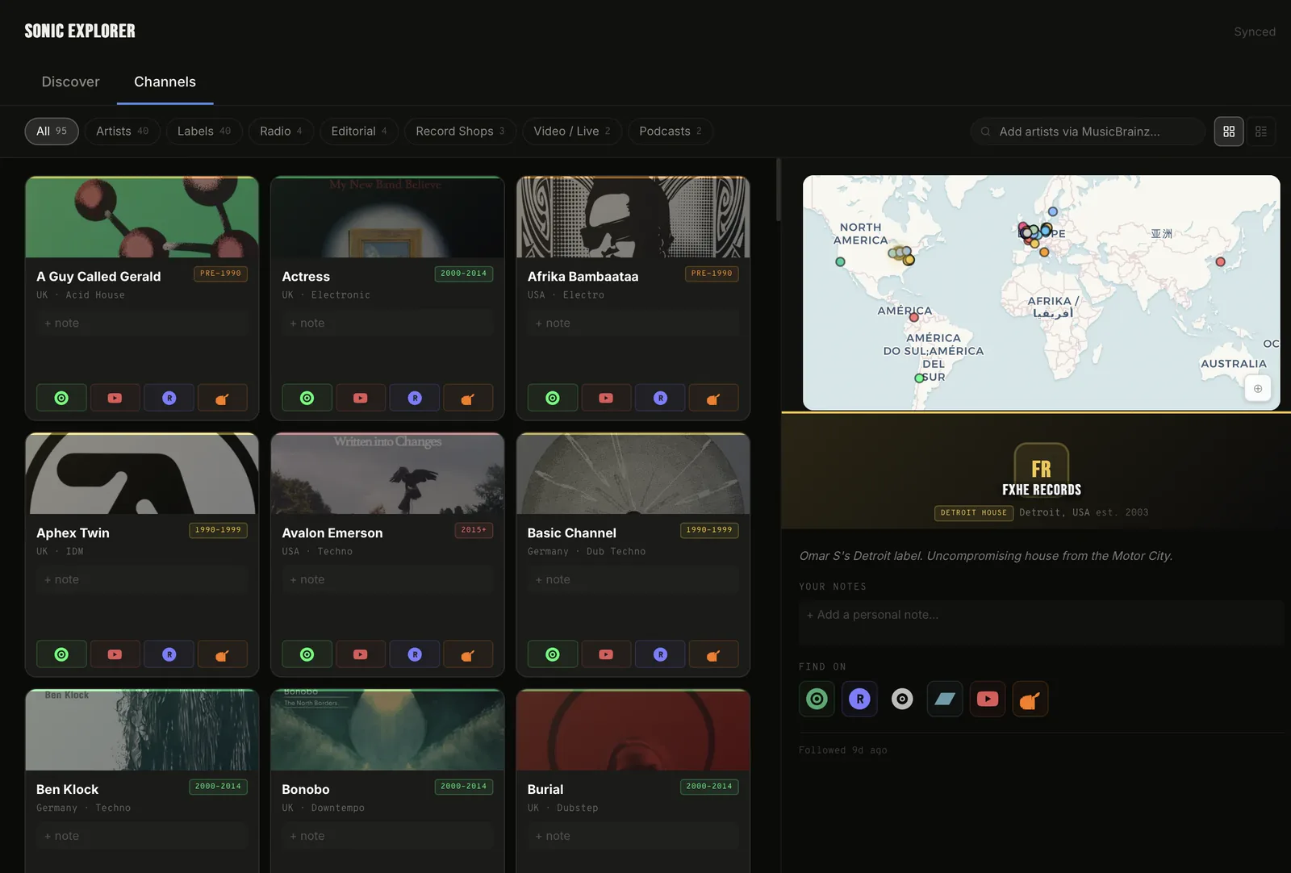Open A Guy Called Gerald's YouTube link
This screenshot has height=873, width=1291.
click(x=115, y=398)
